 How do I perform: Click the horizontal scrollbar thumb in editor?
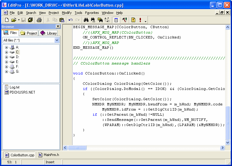pyautogui.click(x=77, y=148)
